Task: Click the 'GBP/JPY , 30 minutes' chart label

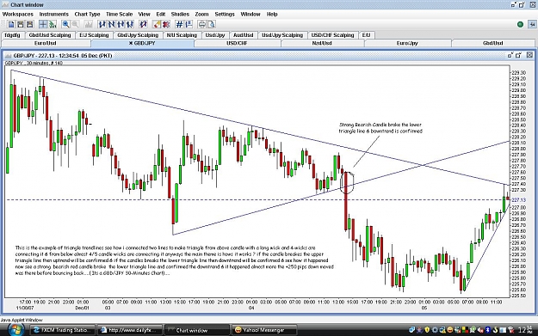Action: [x=34, y=63]
